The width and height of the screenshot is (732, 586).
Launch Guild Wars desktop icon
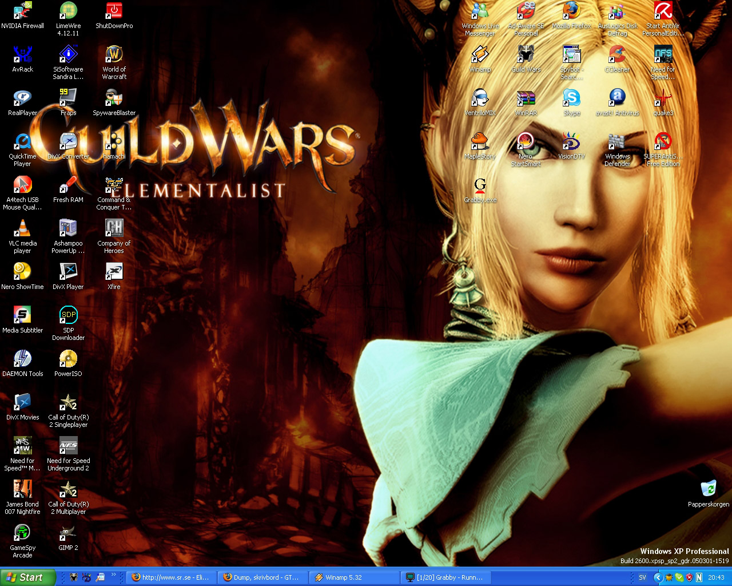click(x=526, y=60)
